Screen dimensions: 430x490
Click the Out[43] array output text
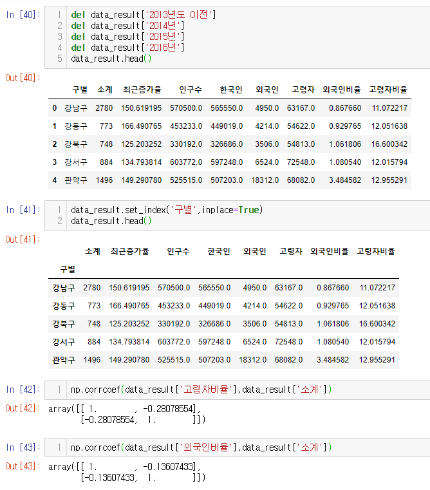(x=126, y=472)
